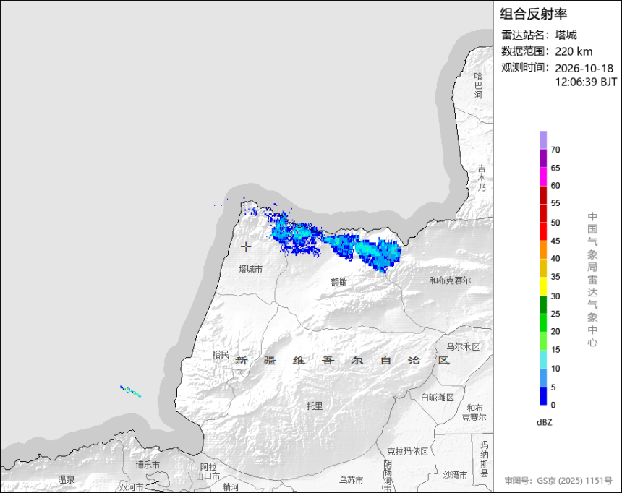622x493 pixels.
Task: Click the 克拉玛依区 label
Action: coord(407,451)
